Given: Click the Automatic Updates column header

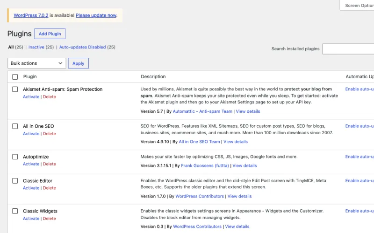Looking at the screenshot, I should click(x=360, y=76).
